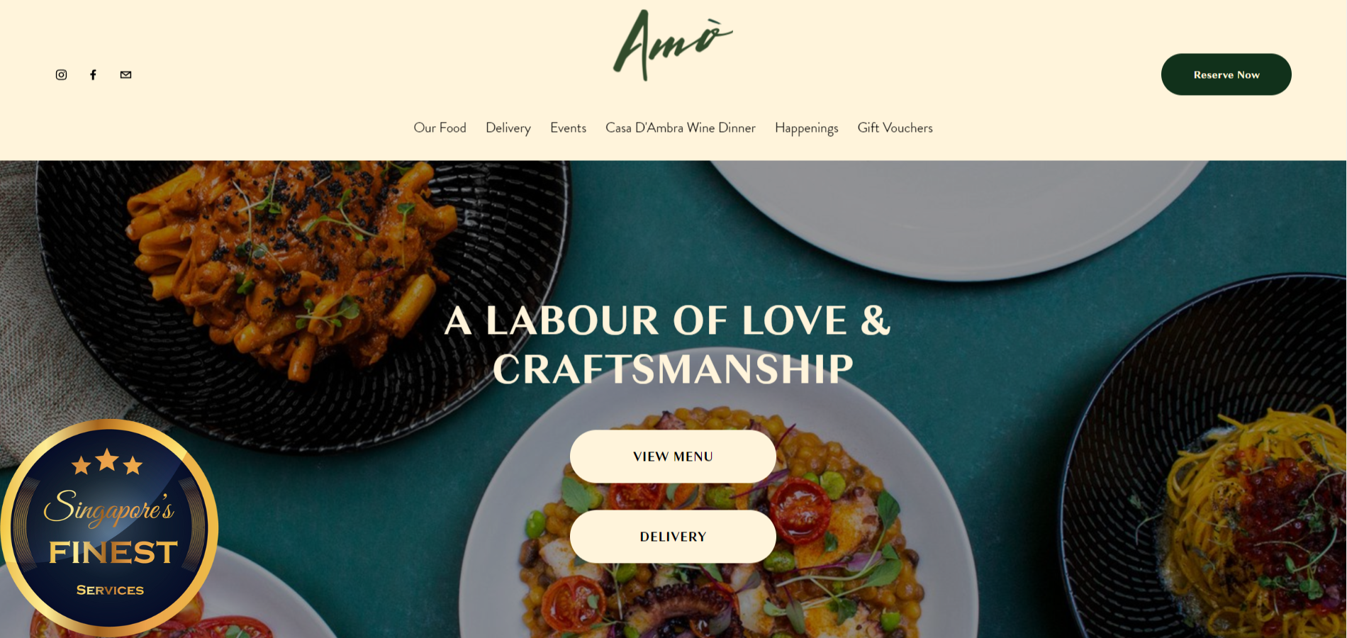Select the Happenings navigation item
1347x638 pixels.
(806, 128)
